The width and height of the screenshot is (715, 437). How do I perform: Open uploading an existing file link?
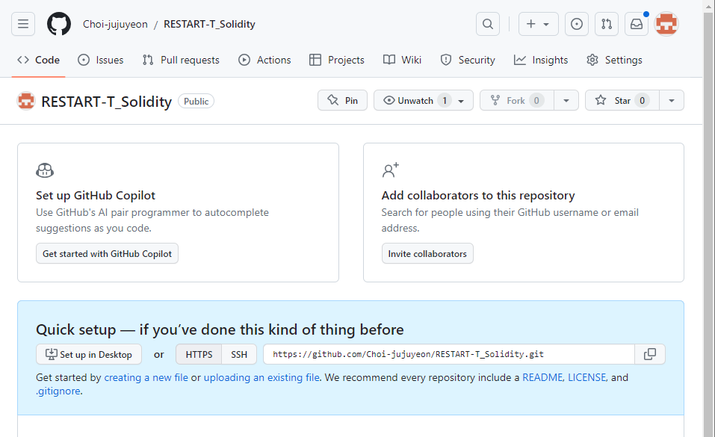(x=261, y=378)
